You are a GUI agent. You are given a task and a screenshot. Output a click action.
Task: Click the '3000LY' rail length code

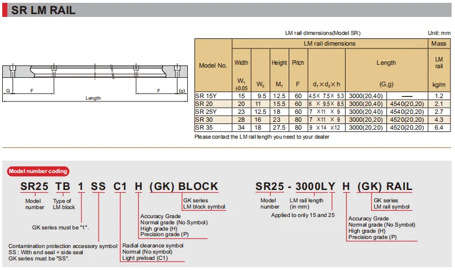point(315,186)
